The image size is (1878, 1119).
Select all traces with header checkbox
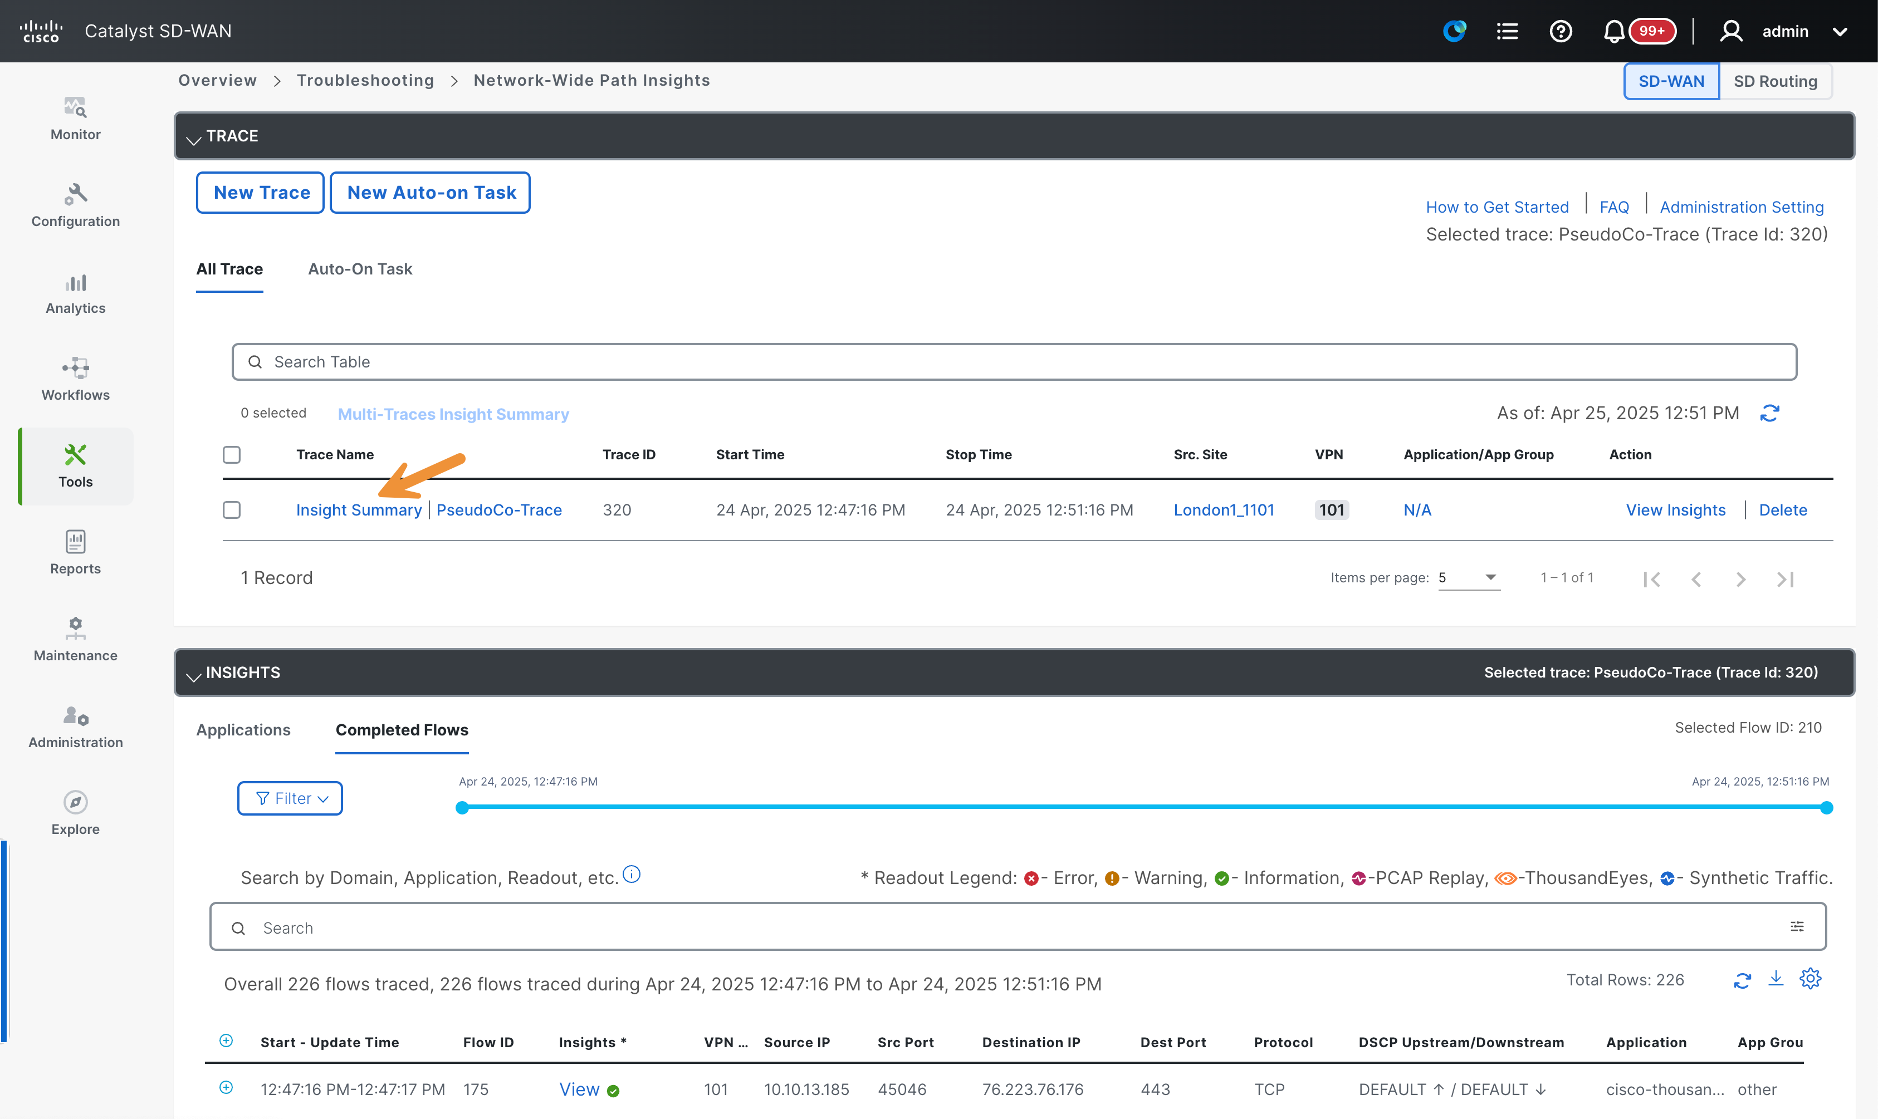[232, 455]
